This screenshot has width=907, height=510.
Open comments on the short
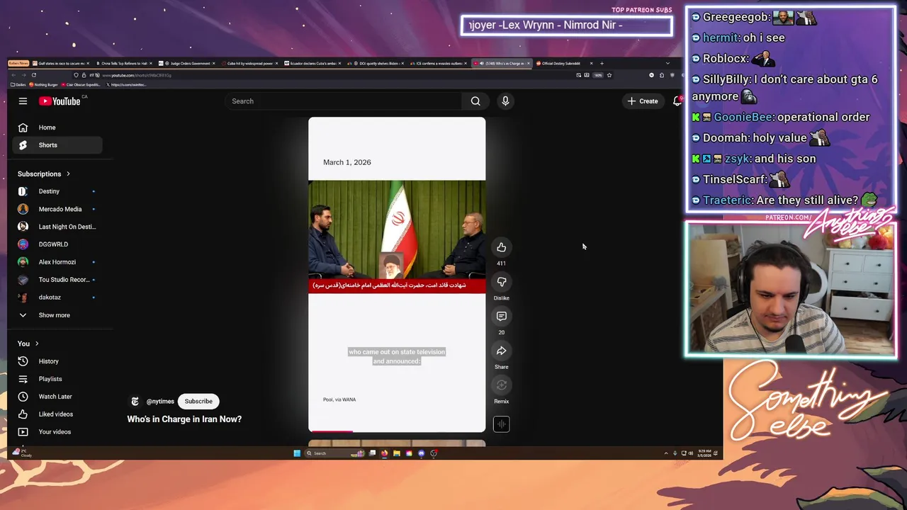(501, 316)
